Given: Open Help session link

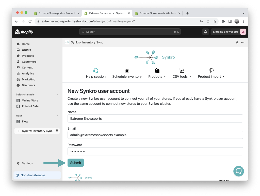Looking at the screenshot, I should tap(96, 76).
